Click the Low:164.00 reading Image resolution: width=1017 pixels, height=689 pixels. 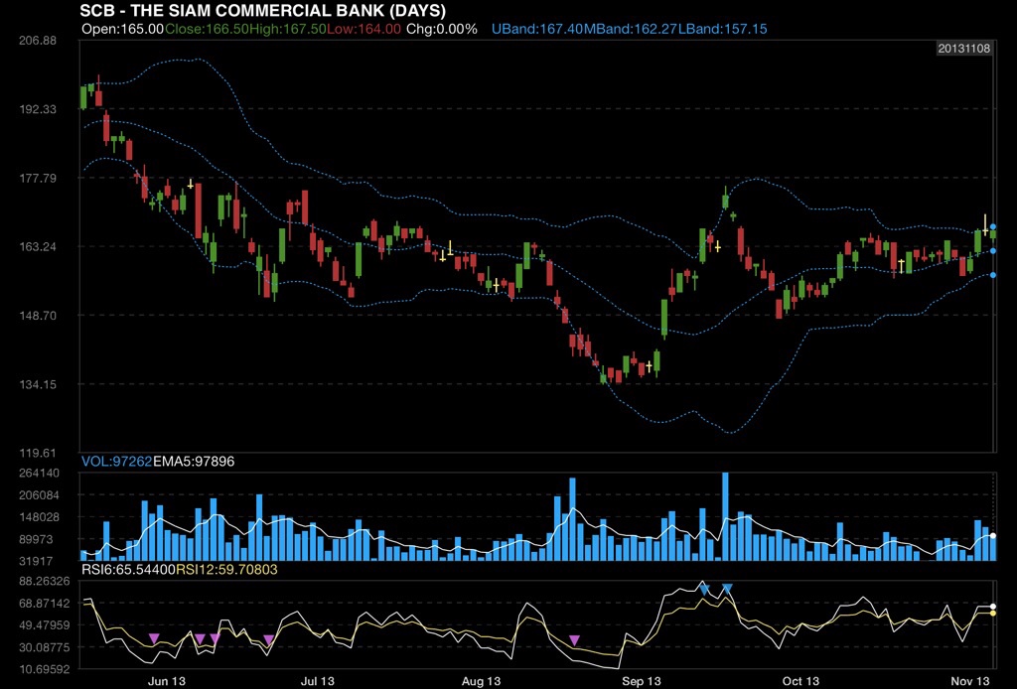tap(363, 29)
